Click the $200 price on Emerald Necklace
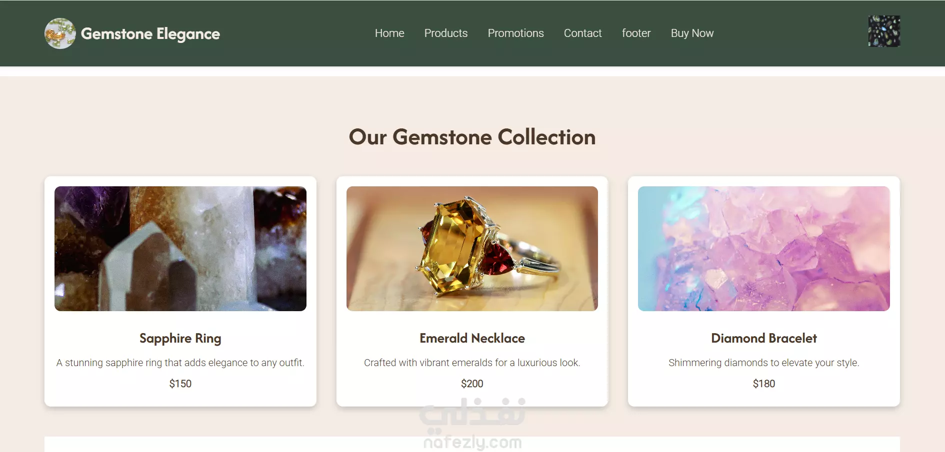The image size is (945, 452). click(472, 384)
